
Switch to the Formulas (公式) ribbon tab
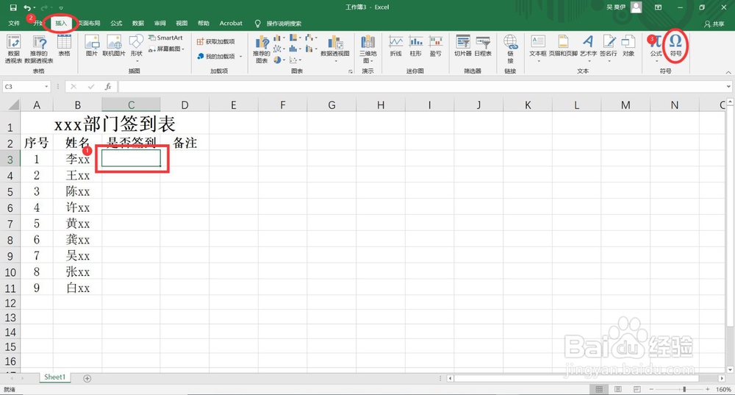116,23
